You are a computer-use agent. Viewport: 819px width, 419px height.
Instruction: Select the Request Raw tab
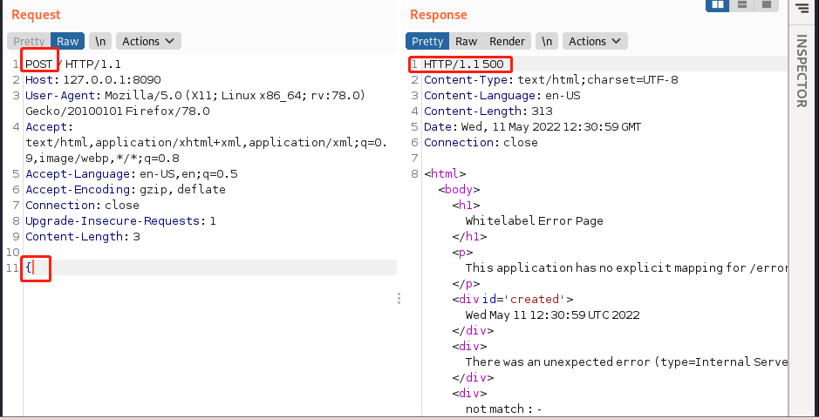coord(68,41)
